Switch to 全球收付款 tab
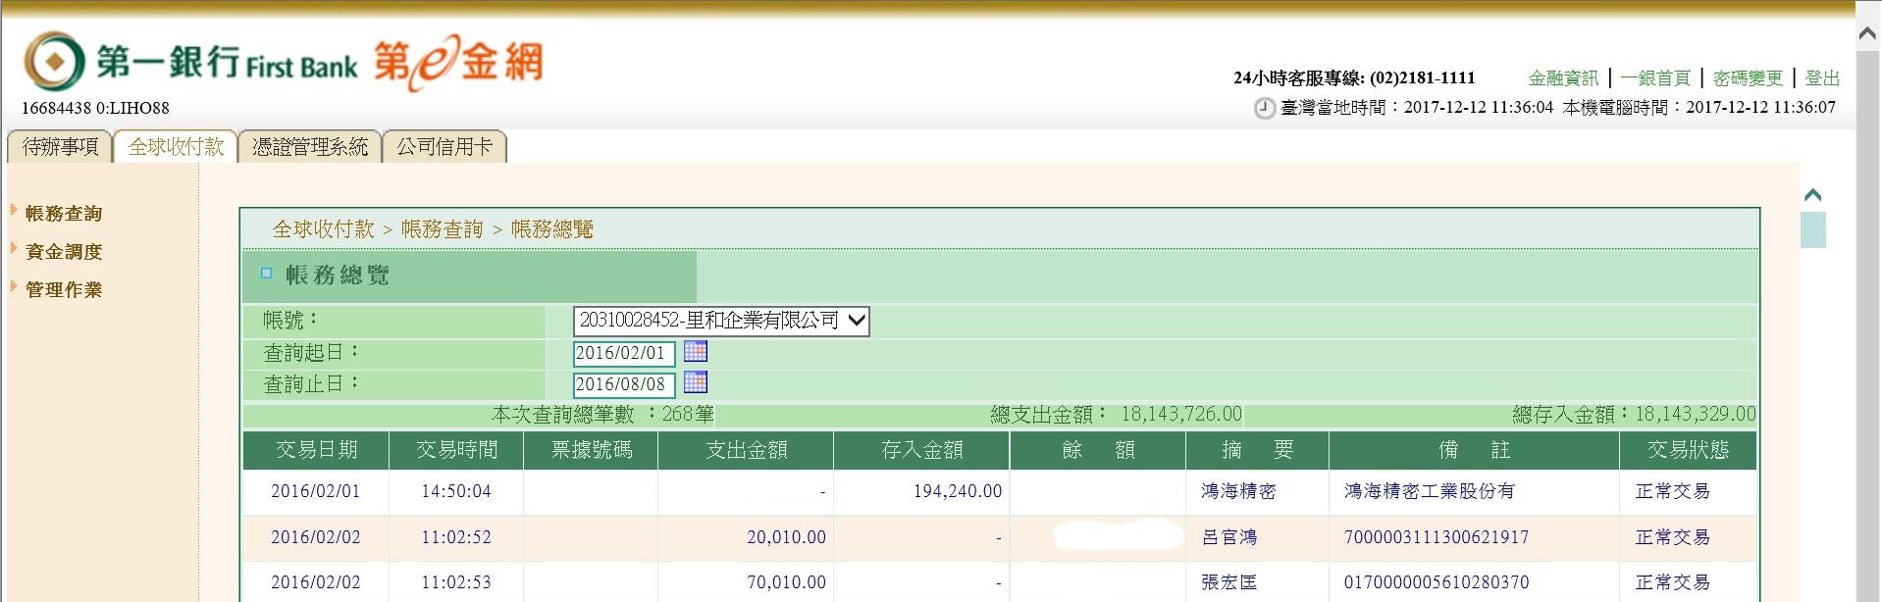Screen dimensions: 1882x602 (x=176, y=147)
